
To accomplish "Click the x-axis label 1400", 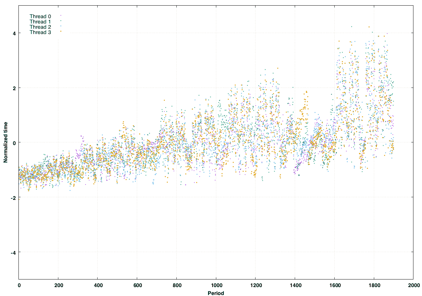I will click(295, 285).
